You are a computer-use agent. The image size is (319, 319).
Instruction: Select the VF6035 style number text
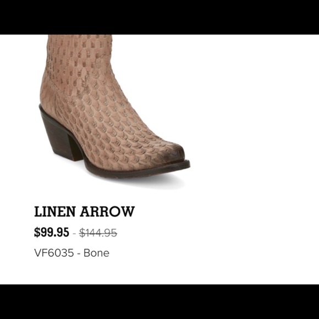click(54, 253)
